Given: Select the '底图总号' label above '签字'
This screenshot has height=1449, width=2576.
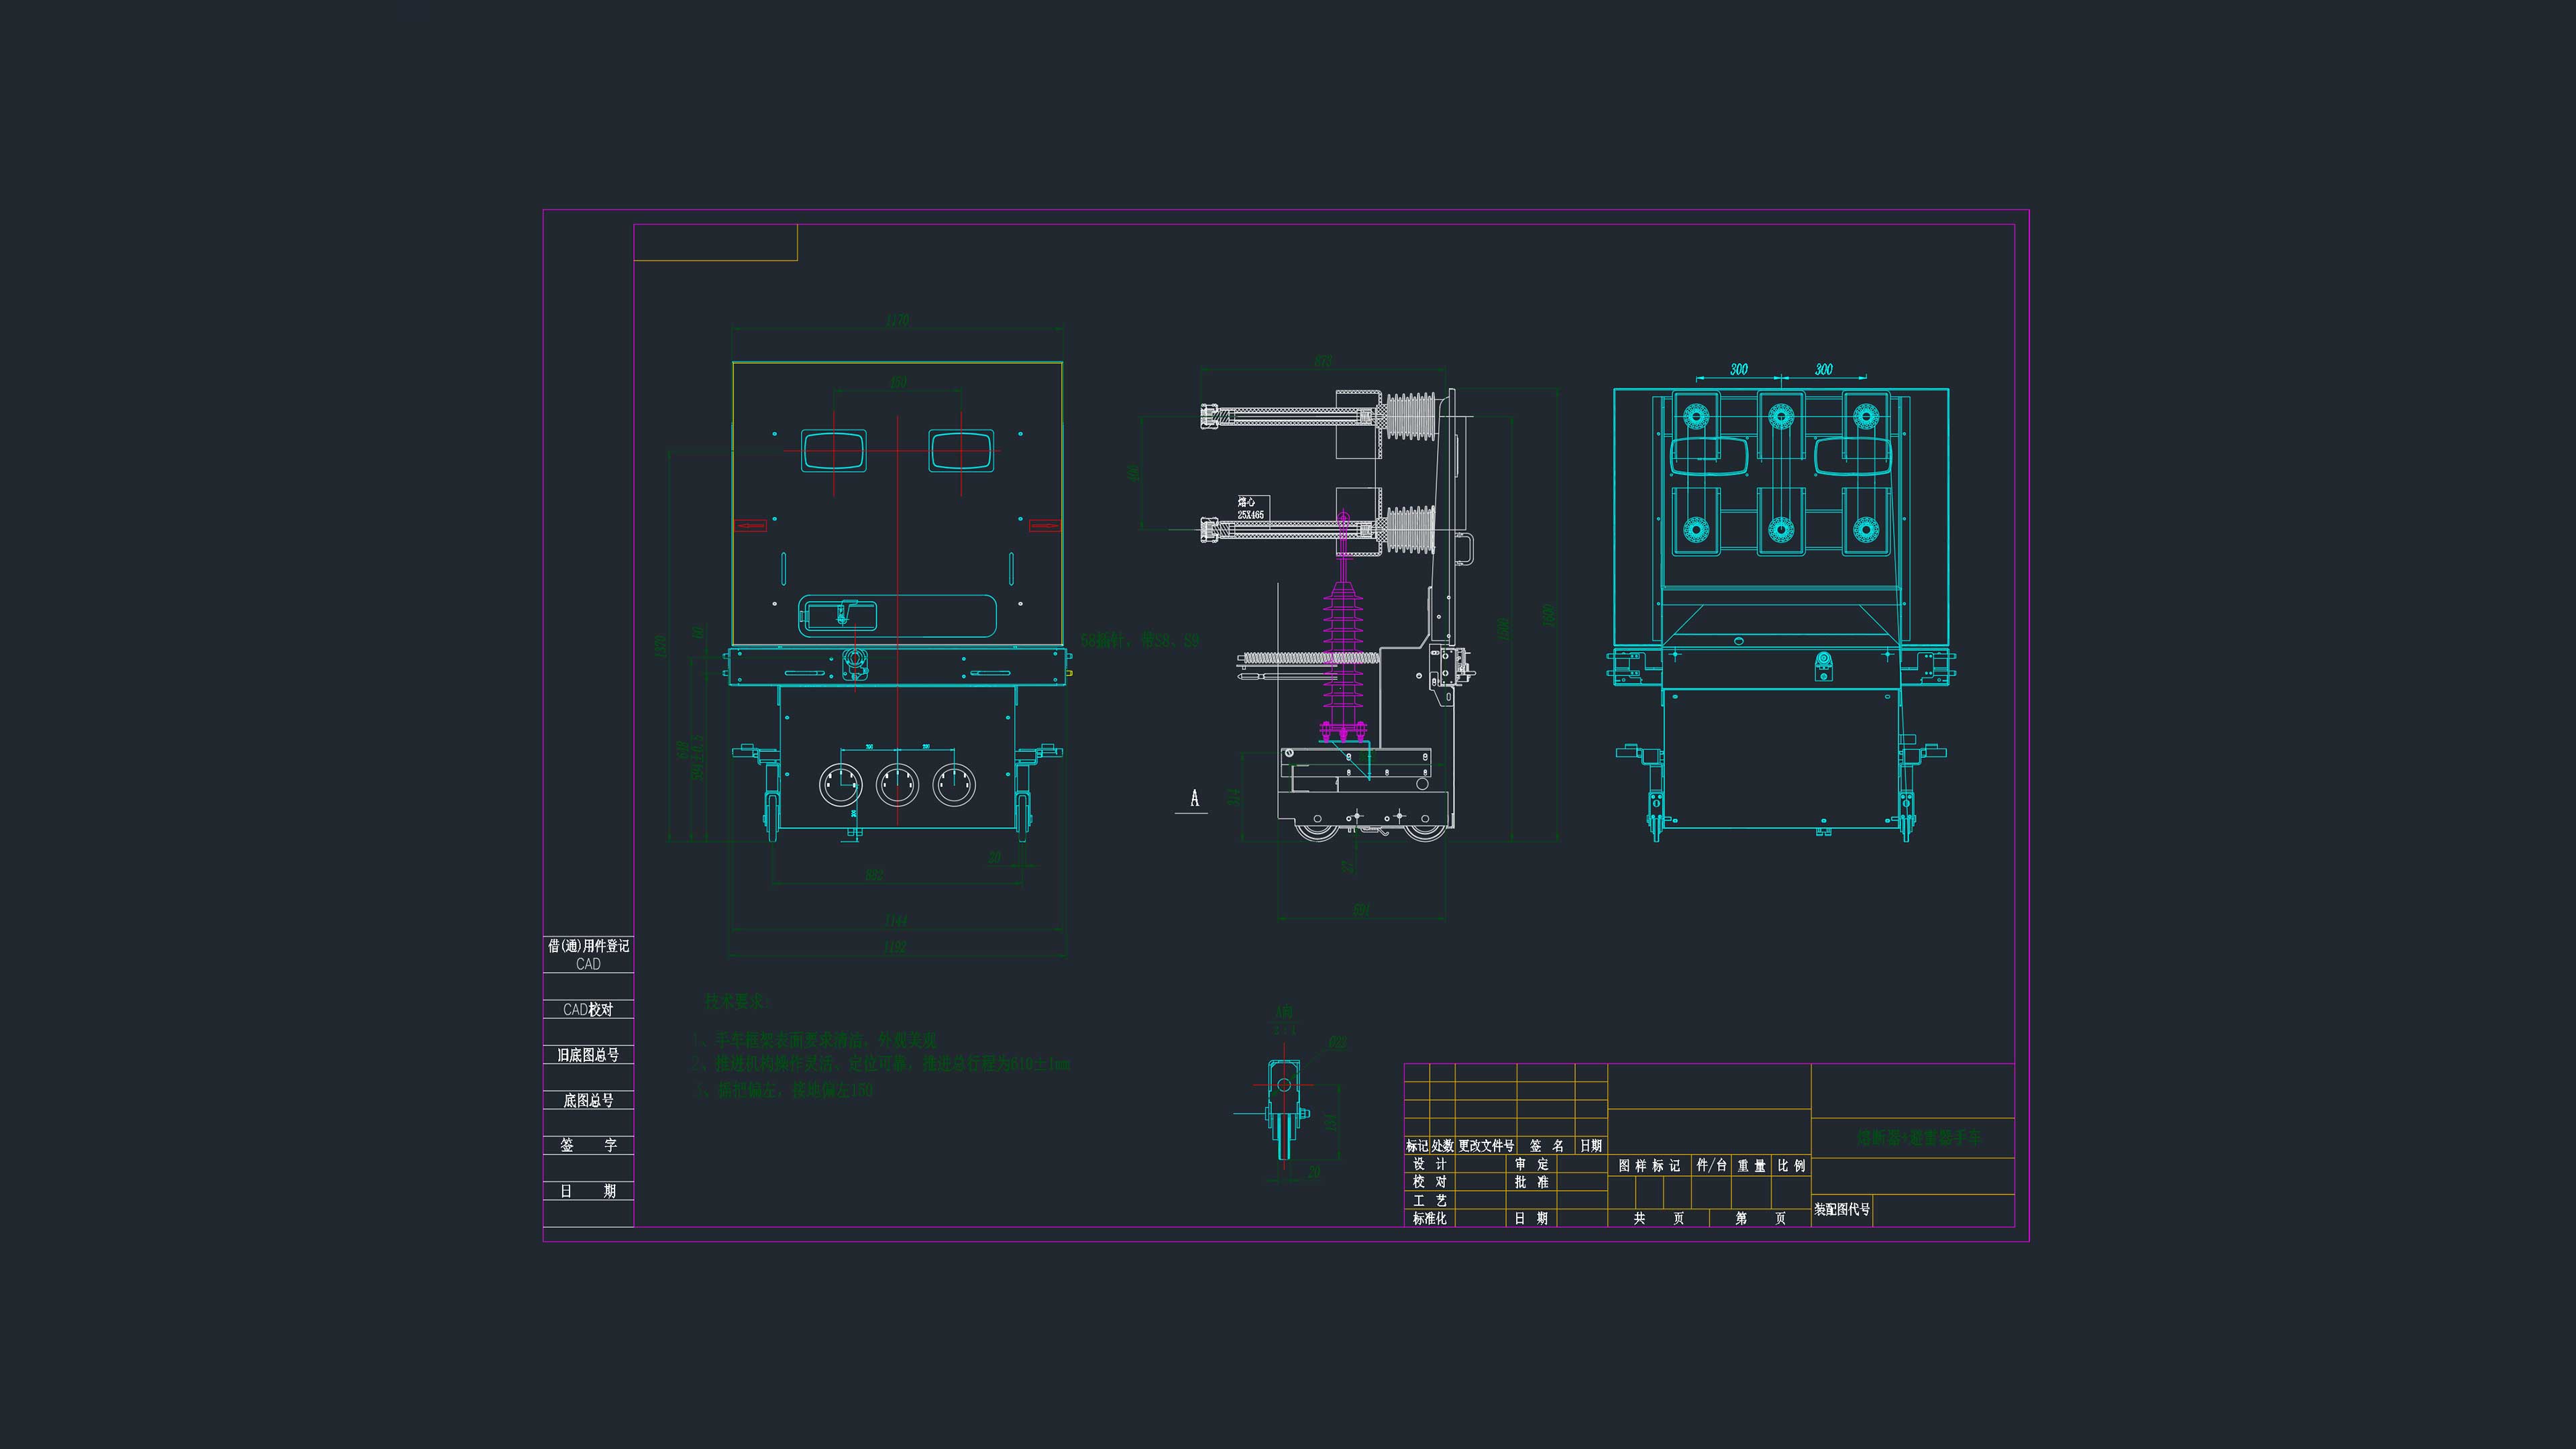Looking at the screenshot, I should (x=588, y=1100).
